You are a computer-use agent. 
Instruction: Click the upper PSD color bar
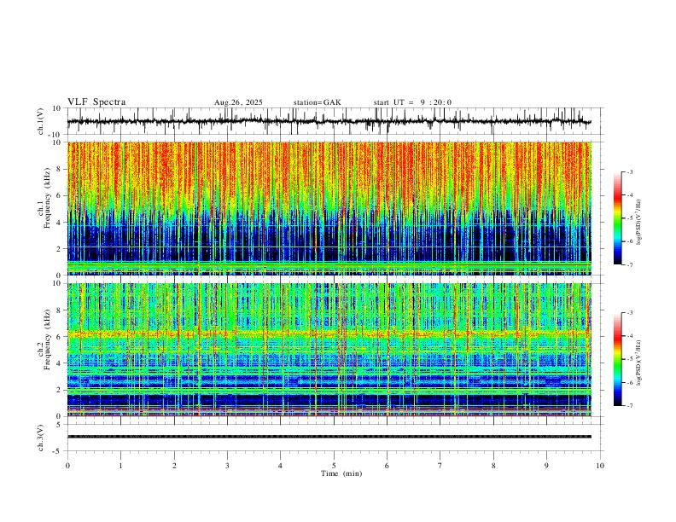click(618, 218)
